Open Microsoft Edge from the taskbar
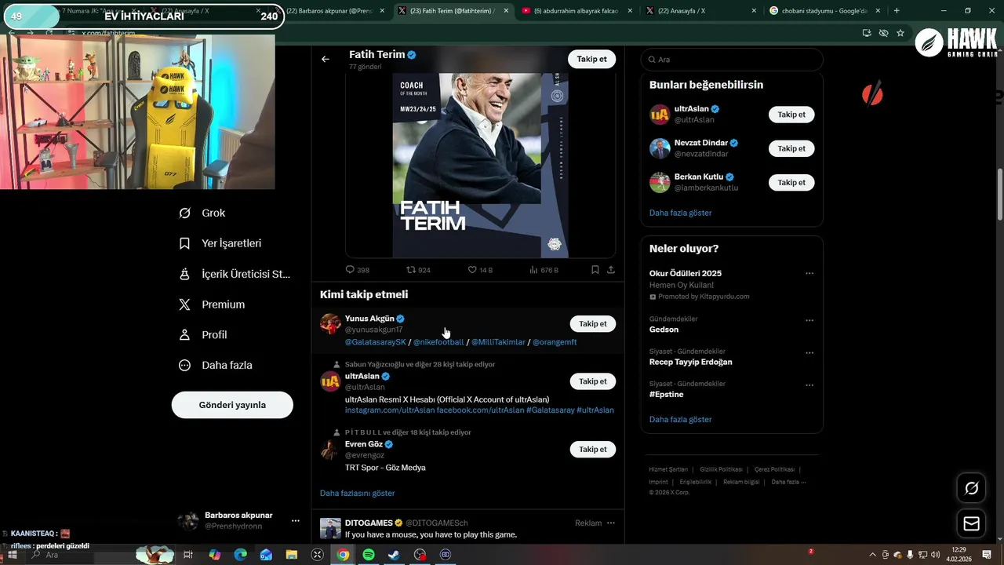The width and height of the screenshot is (1004, 565). pyautogui.click(x=241, y=555)
